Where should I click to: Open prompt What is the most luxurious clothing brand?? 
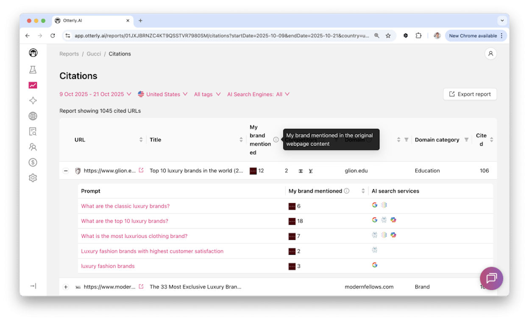click(134, 236)
